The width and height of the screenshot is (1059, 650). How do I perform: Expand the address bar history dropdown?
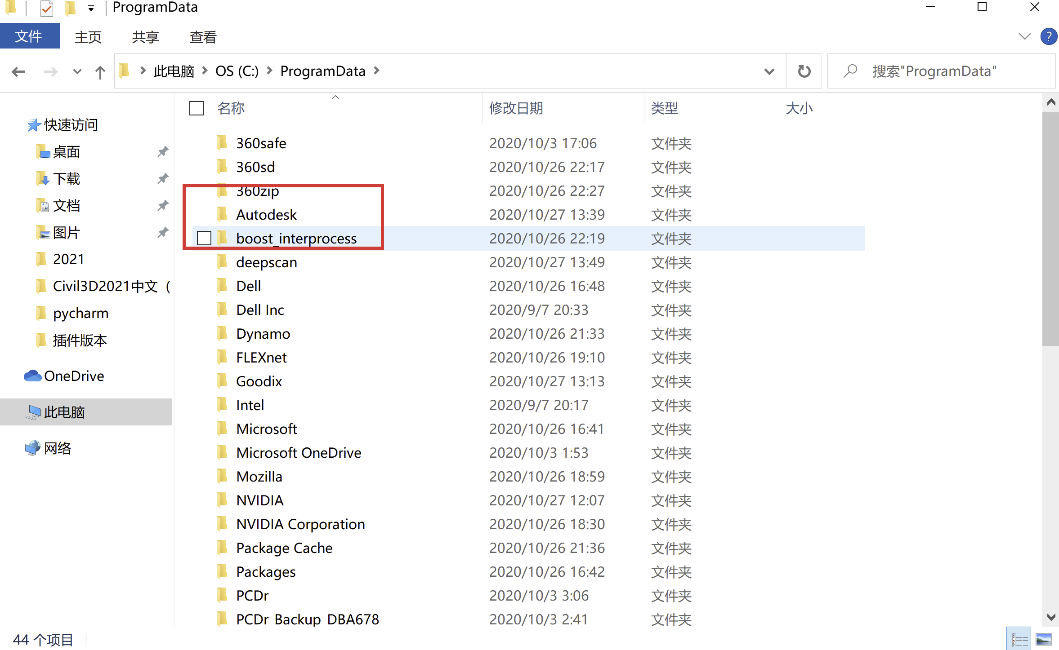tap(769, 71)
